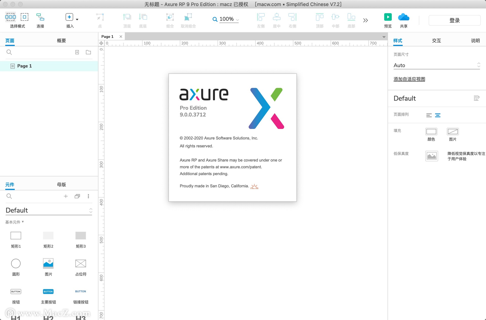Activate the 连接 connector tool
The width and height of the screenshot is (486, 320).
(x=40, y=17)
